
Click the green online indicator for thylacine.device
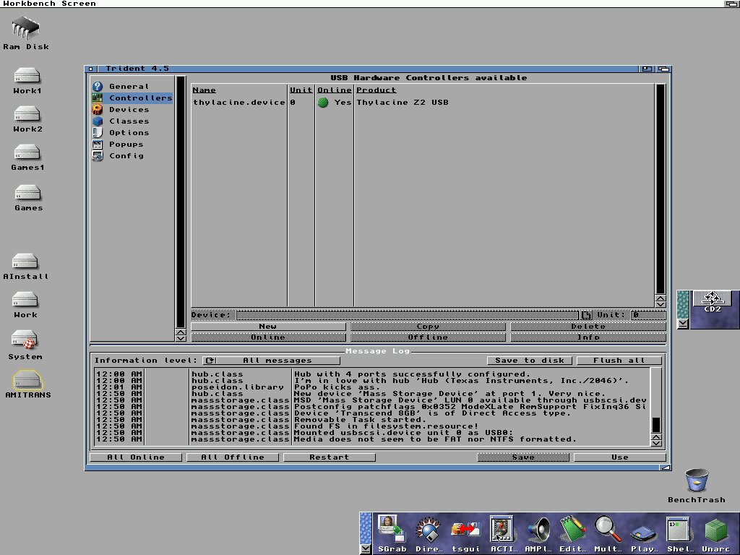323,103
